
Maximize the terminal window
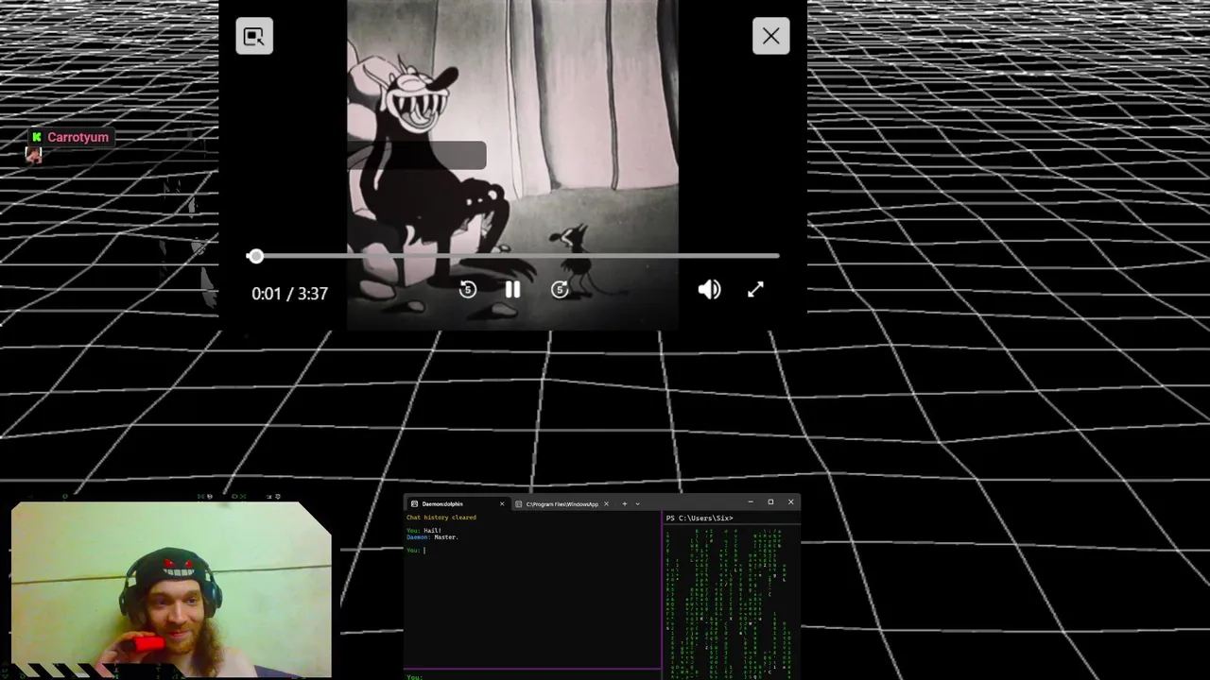point(770,501)
